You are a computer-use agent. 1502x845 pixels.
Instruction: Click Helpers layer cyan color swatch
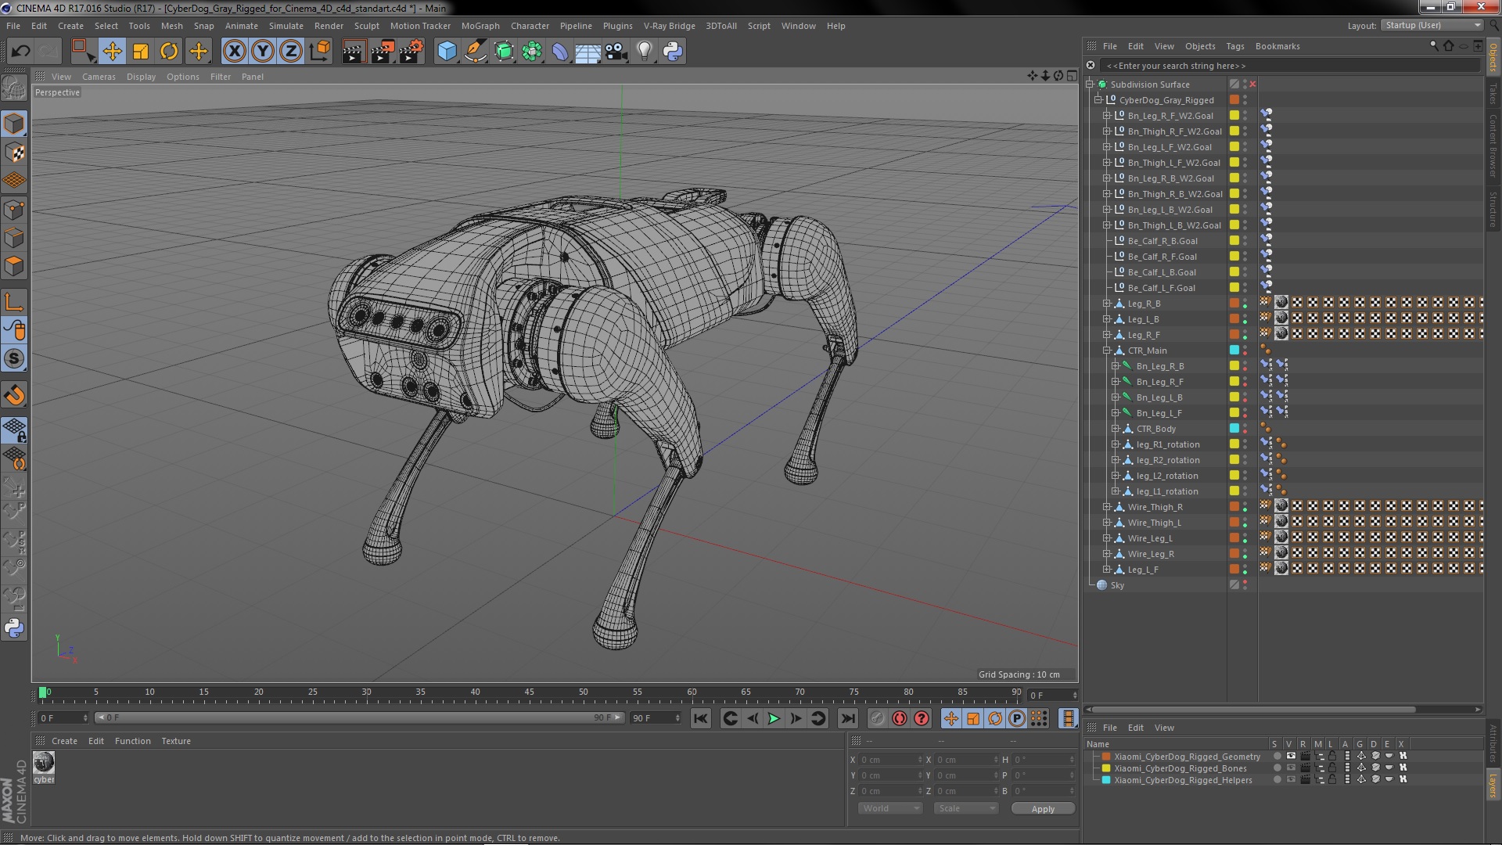tap(1106, 780)
